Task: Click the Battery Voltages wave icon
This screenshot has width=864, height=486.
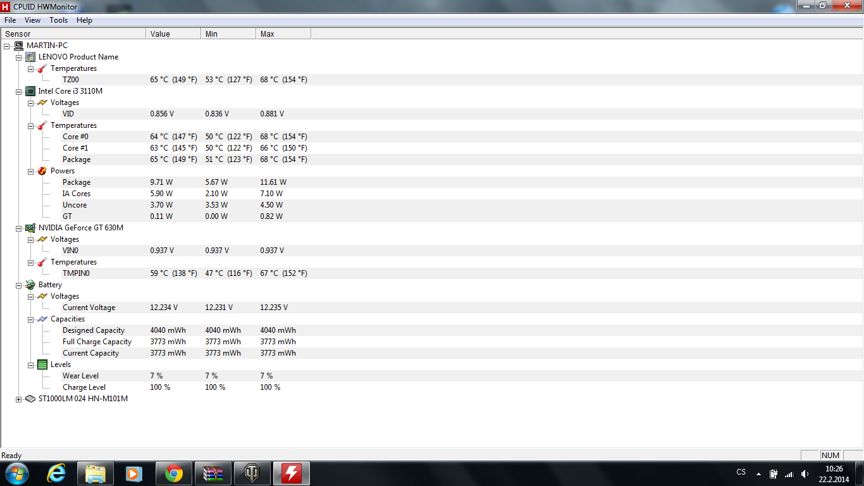Action: tap(42, 296)
